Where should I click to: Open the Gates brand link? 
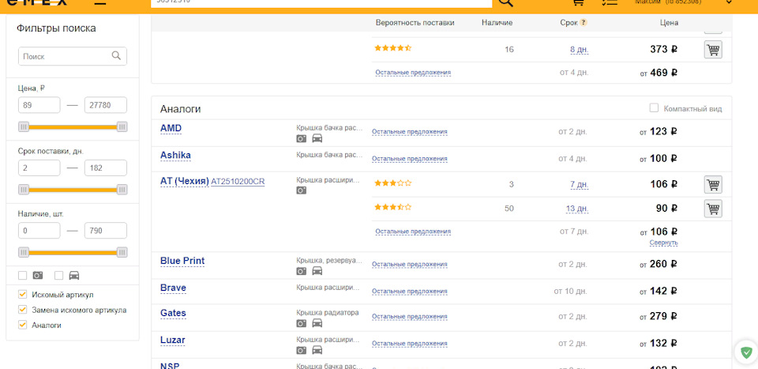tap(173, 313)
